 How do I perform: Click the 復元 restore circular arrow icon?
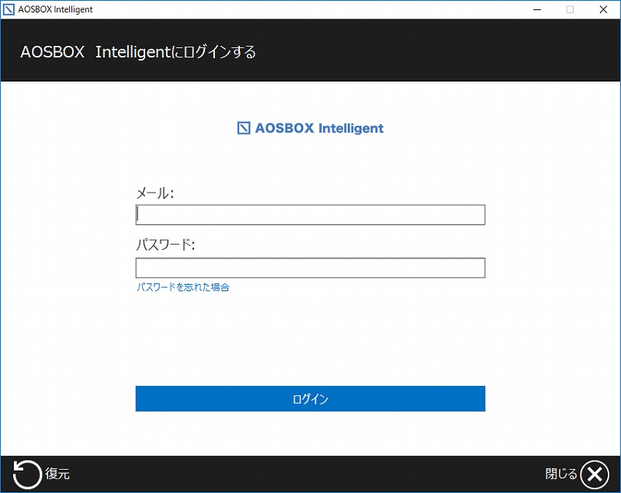27,474
